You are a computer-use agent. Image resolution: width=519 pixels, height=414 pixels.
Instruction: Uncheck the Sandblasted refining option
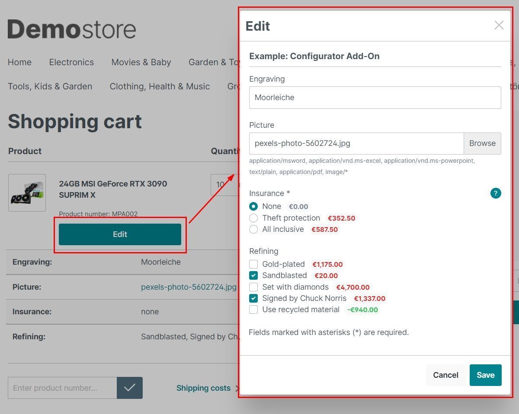[253, 275]
